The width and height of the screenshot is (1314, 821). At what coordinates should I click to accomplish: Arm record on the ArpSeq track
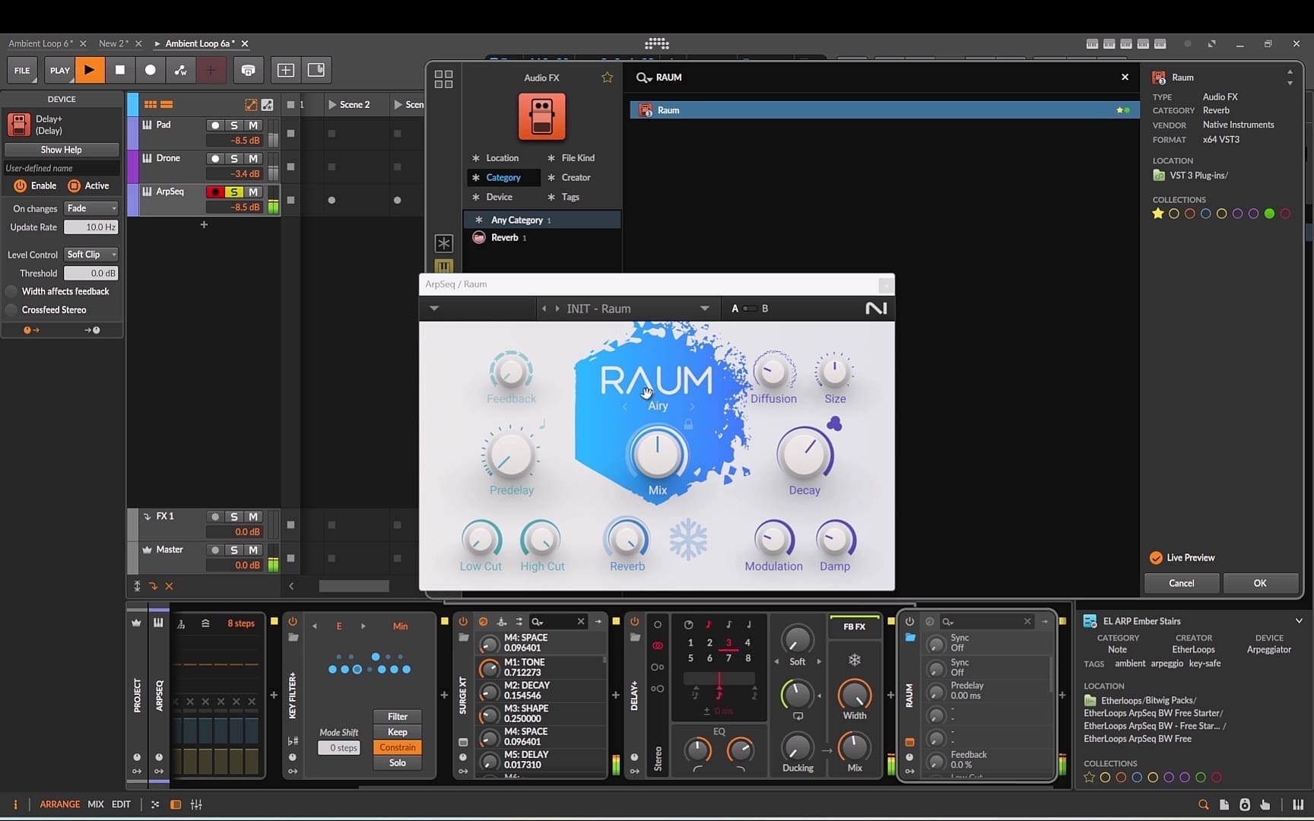pyautogui.click(x=215, y=192)
